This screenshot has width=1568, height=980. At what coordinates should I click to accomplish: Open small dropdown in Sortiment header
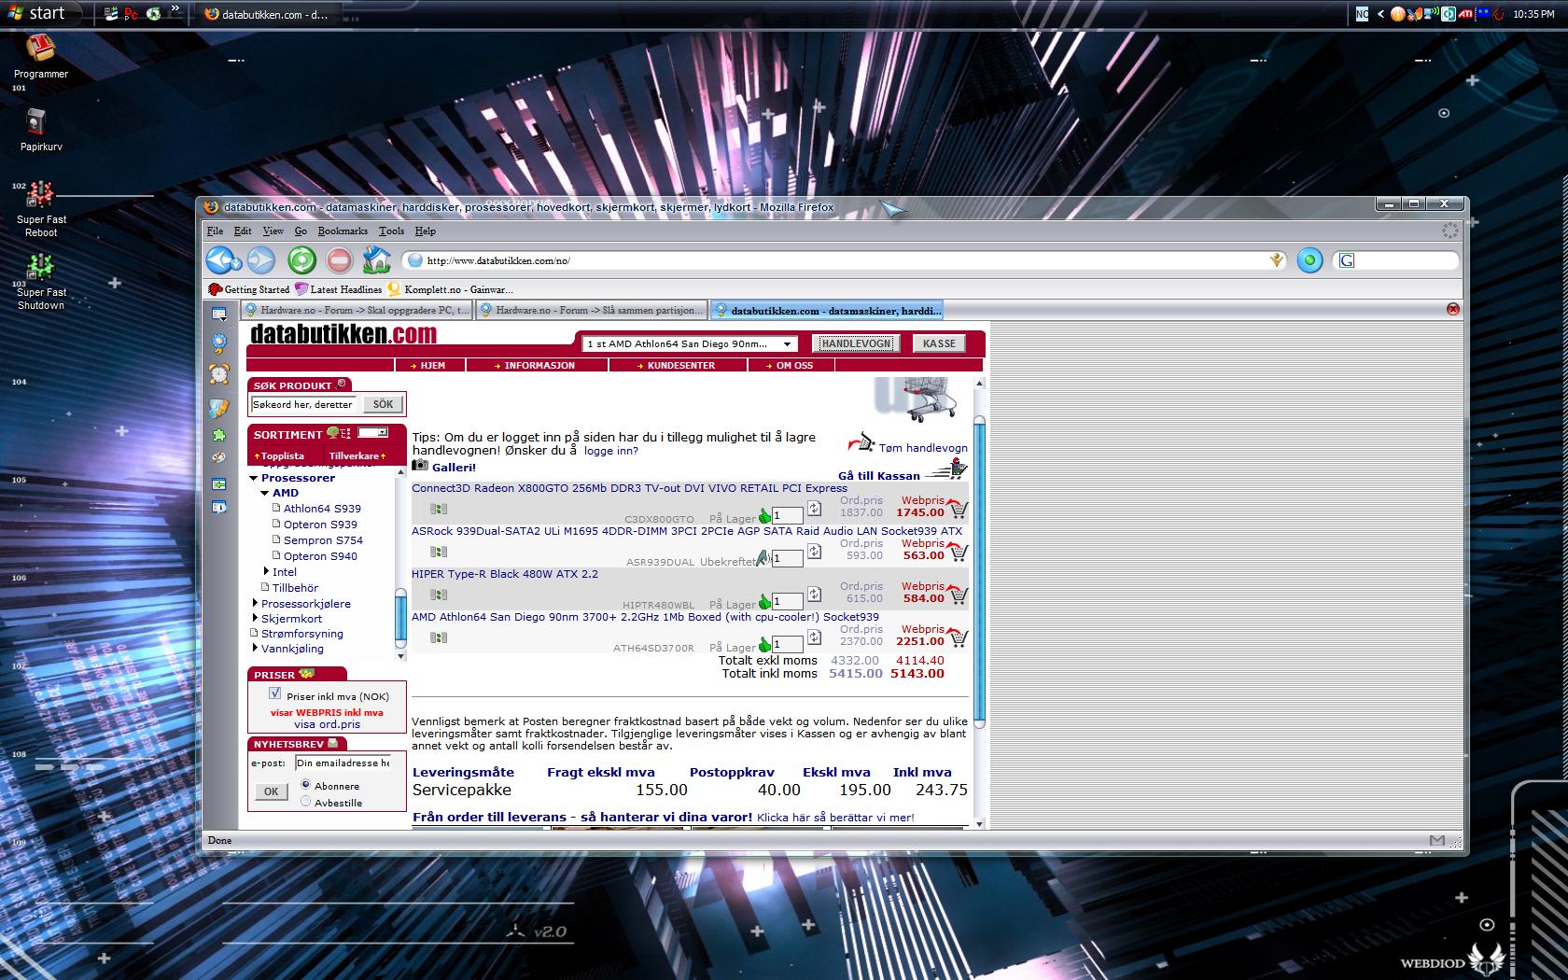pyautogui.click(x=372, y=433)
